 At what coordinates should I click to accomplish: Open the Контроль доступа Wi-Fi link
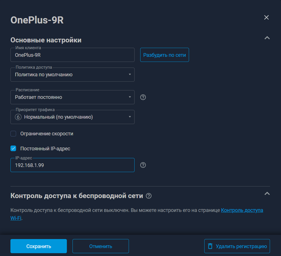tap(242, 210)
